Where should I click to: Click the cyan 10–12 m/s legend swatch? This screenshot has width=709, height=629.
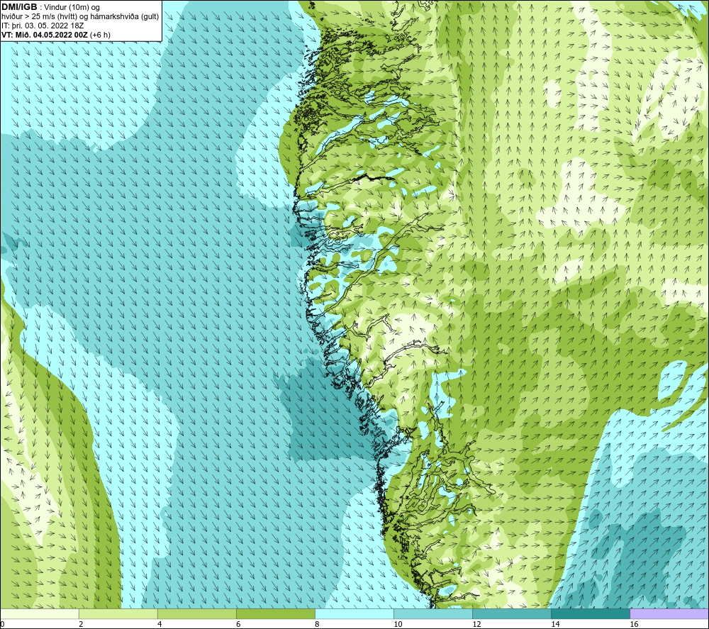(x=433, y=613)
